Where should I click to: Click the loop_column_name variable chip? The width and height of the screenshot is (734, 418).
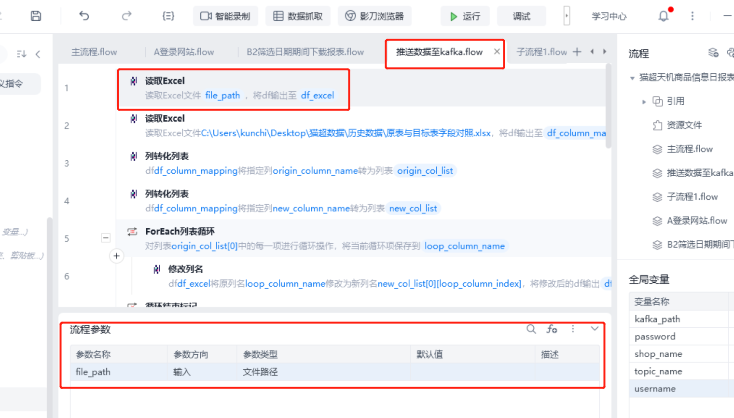click(x=465, y=246)
